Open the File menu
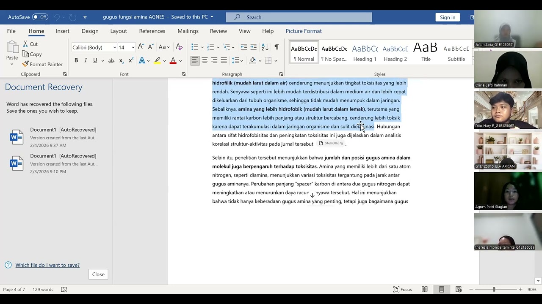The width and height of the screenshot is (542, 304). [11, 31]
